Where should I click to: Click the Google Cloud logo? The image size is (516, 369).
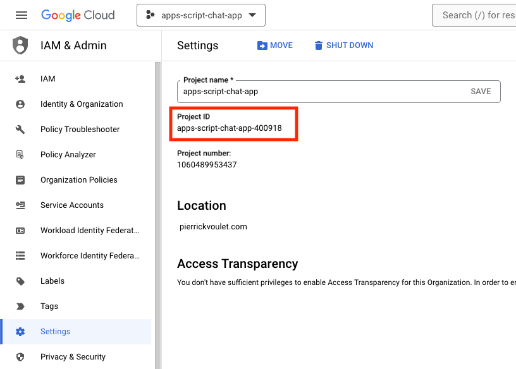click(x=78, y=15)
